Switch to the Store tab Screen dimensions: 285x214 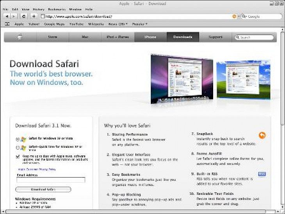(x=53, y=37)
